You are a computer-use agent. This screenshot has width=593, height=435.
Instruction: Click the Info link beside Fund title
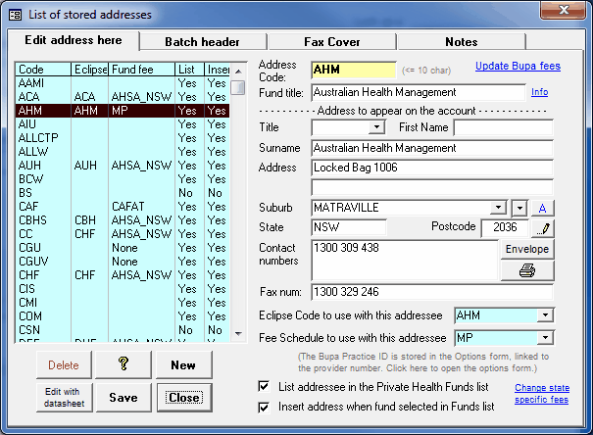tap(540, 92)
